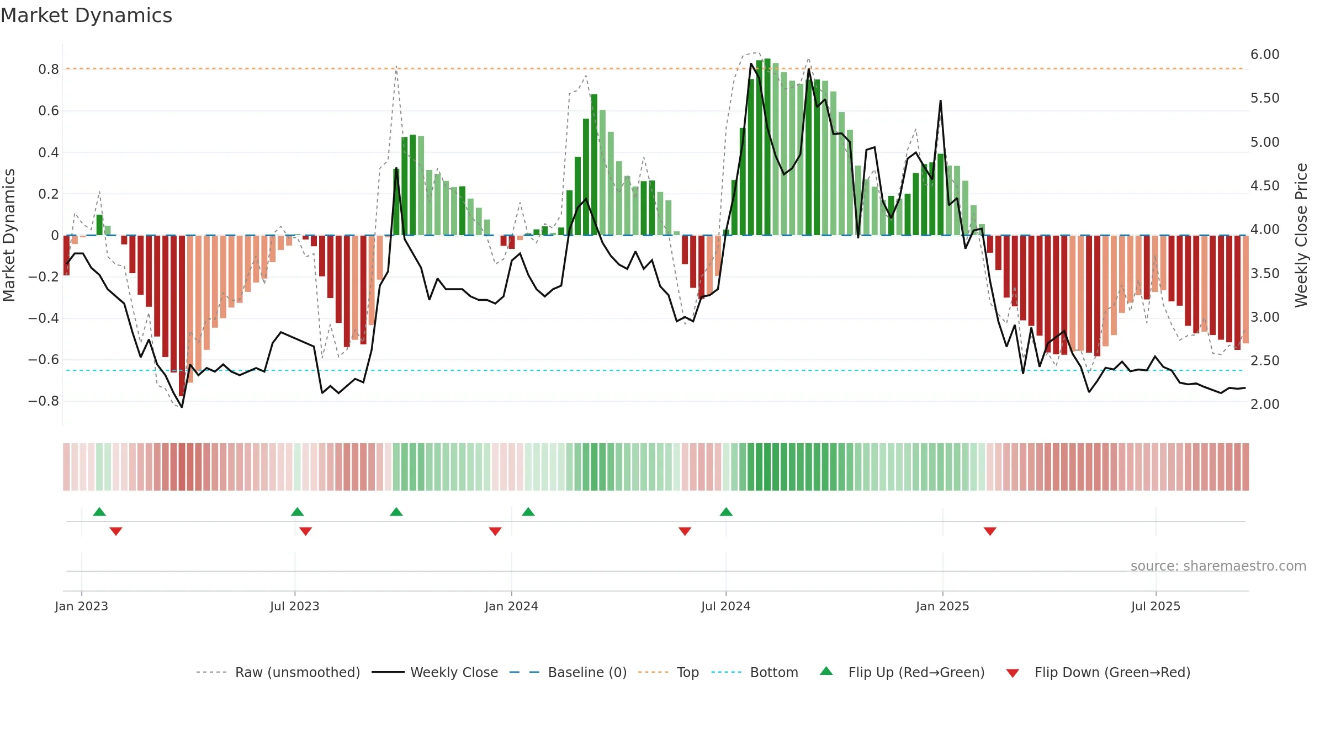Screen dimensions: 1325x745
Task: Click the source: sharemaestro.com text
Action: click(x=1218, y=566)
